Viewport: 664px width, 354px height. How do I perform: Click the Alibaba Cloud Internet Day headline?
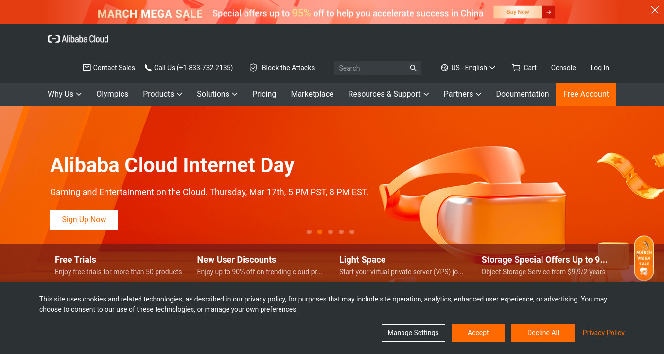(172, 165)
